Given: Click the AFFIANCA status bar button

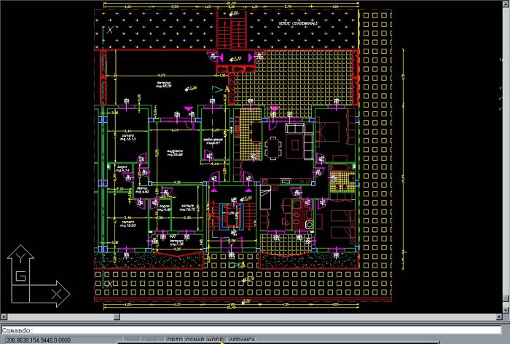Looking at the screenshot, I should [x=243, y=340].
